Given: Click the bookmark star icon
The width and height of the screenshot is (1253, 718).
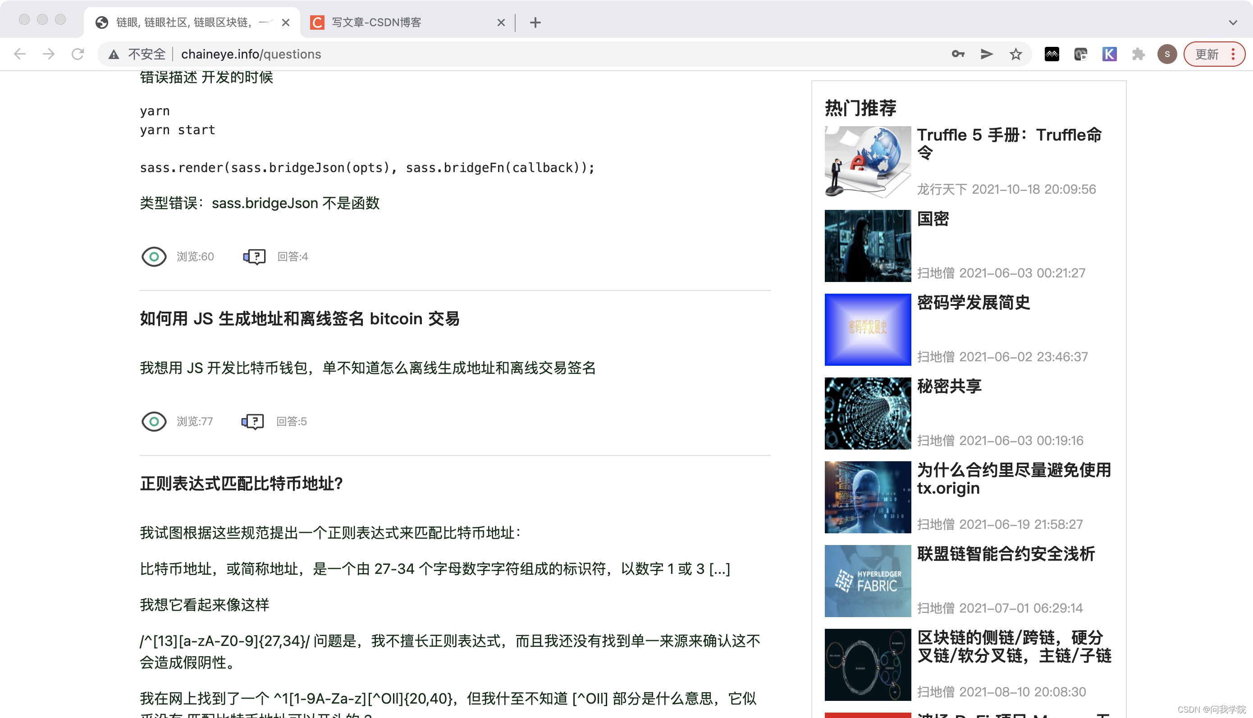Looking at the screenshot, I should (x=1015, y=54).
